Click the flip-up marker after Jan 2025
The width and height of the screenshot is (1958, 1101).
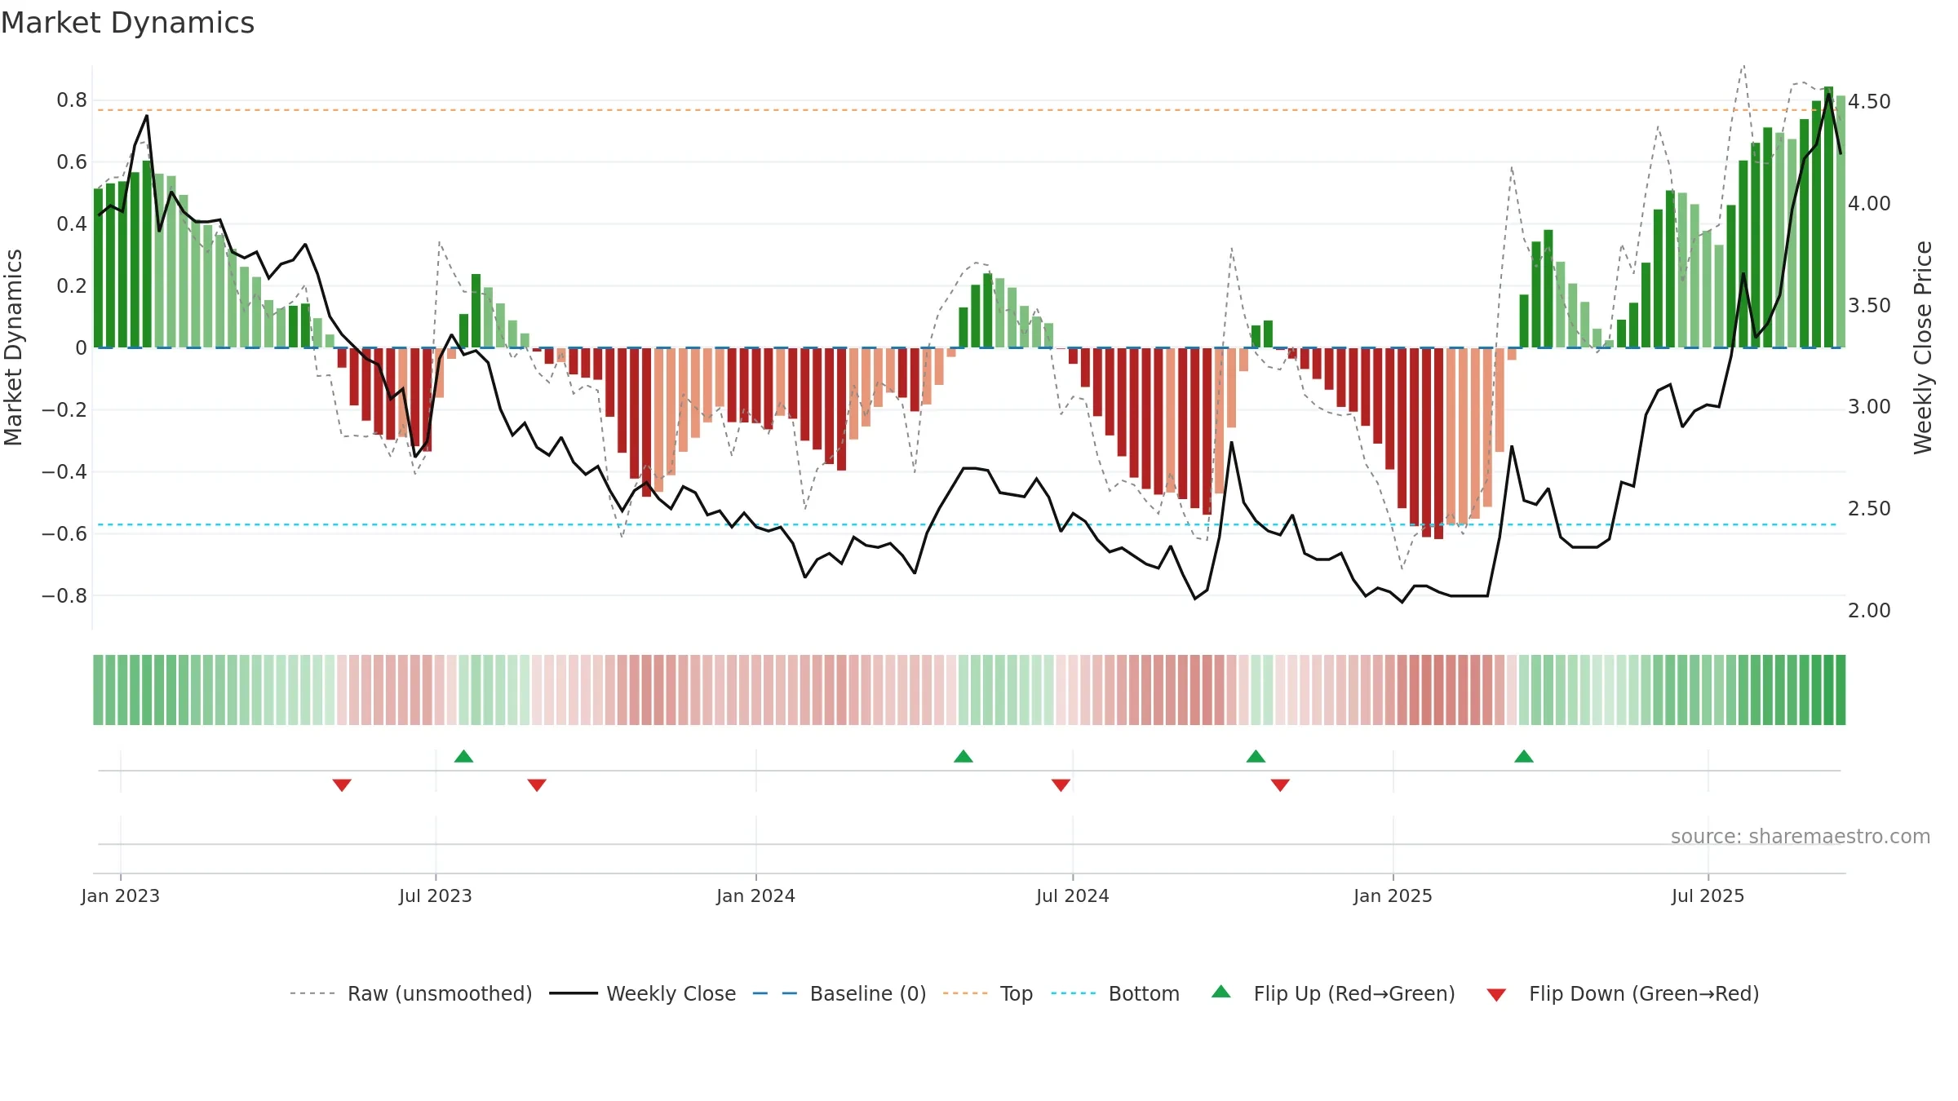(1524, 756)
